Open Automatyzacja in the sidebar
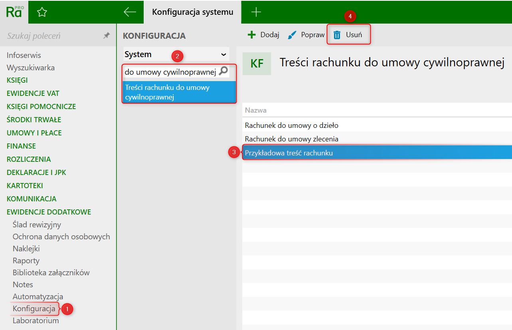This screenshot has height=330, width=512. (x=38, y=296)
